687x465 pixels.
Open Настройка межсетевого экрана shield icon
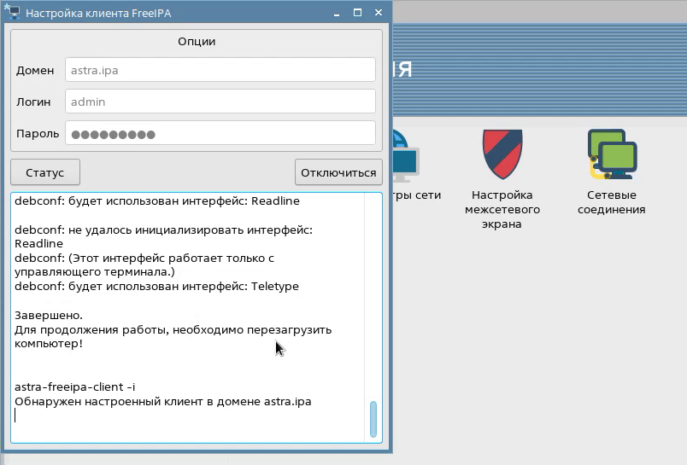coord(502,154)
